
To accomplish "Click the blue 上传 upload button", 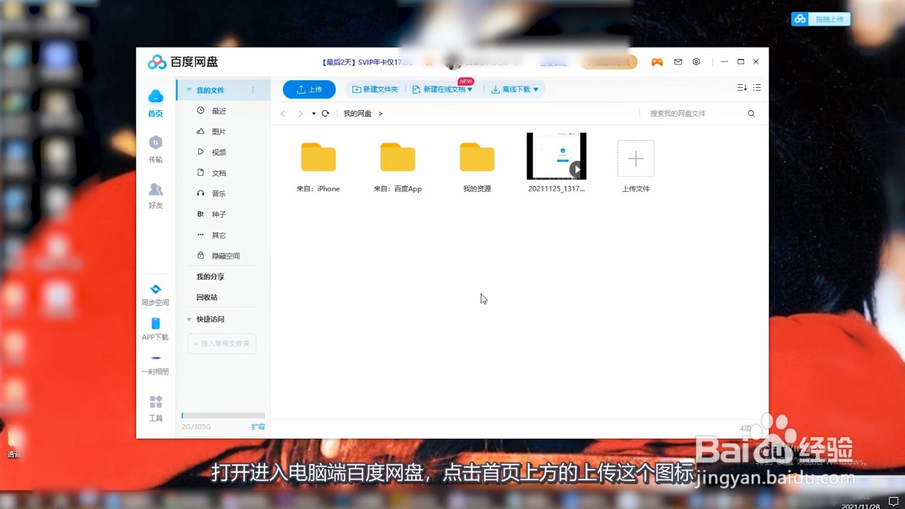I will tap(309, 89).
